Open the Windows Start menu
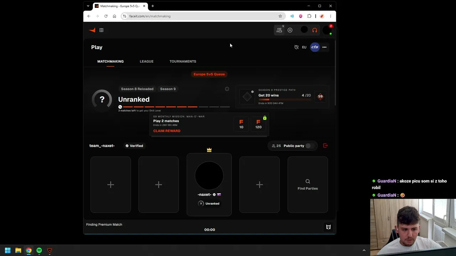Screen dimensions: 456x256 coord(7,250)
